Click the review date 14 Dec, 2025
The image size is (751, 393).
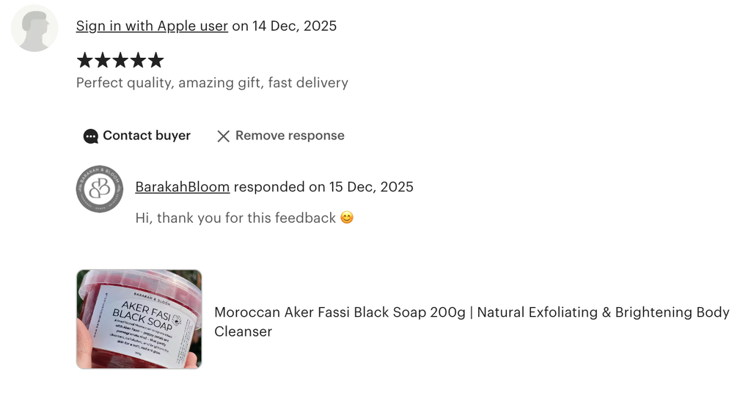(294, 26)
